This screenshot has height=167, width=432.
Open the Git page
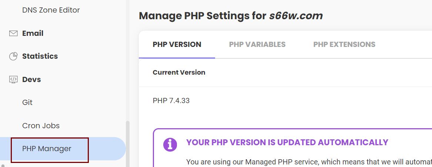(x=27, y=102)
